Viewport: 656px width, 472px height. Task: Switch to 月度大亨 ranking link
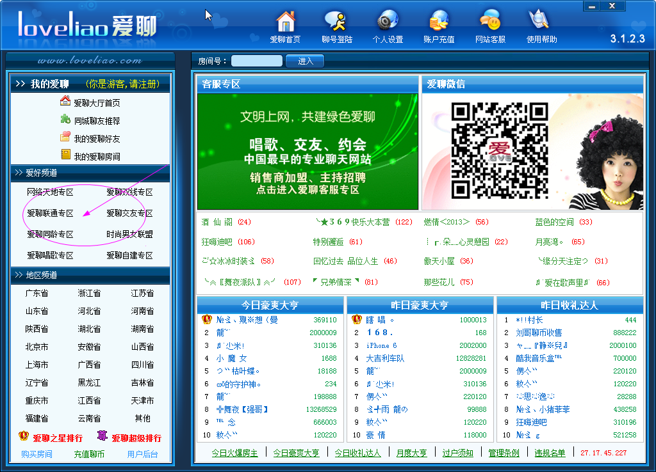coord(412,453)
